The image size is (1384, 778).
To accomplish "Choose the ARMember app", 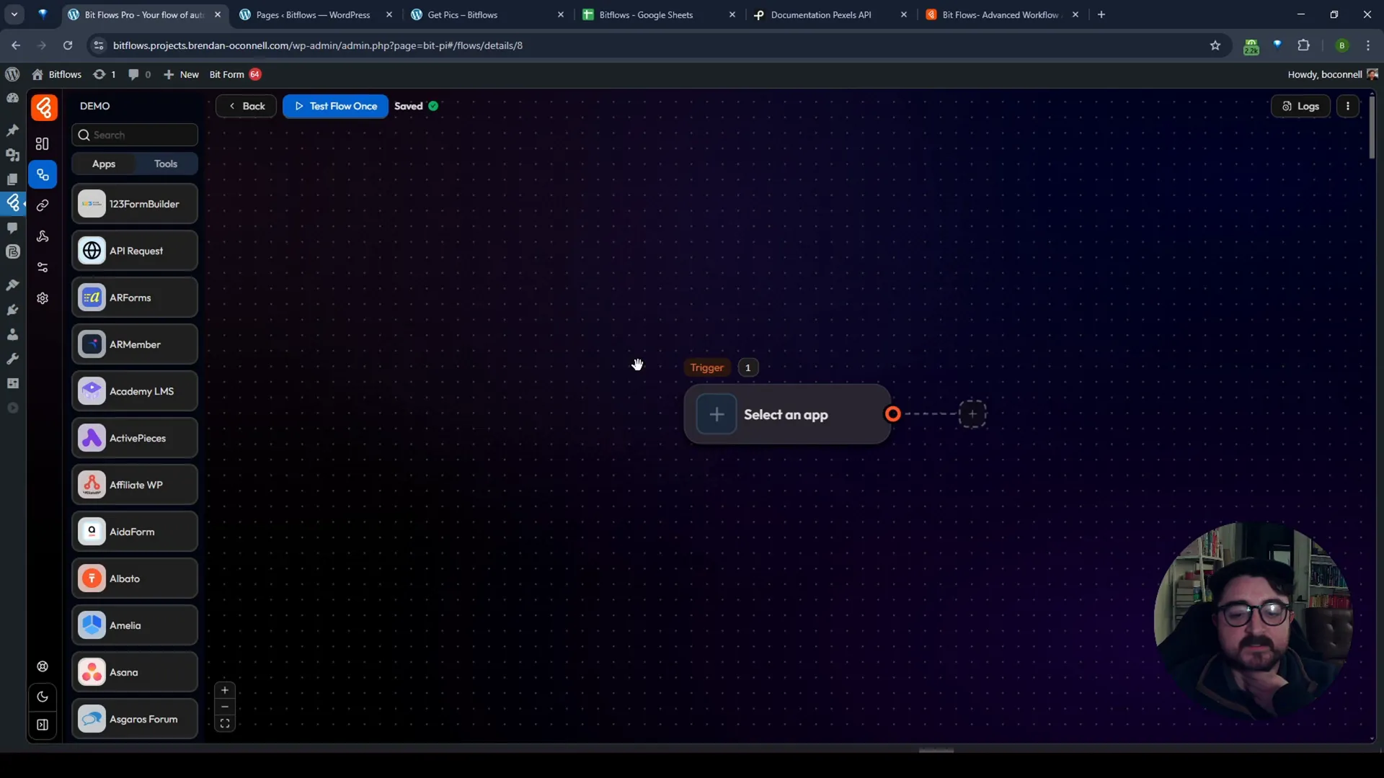I will 135,344.
